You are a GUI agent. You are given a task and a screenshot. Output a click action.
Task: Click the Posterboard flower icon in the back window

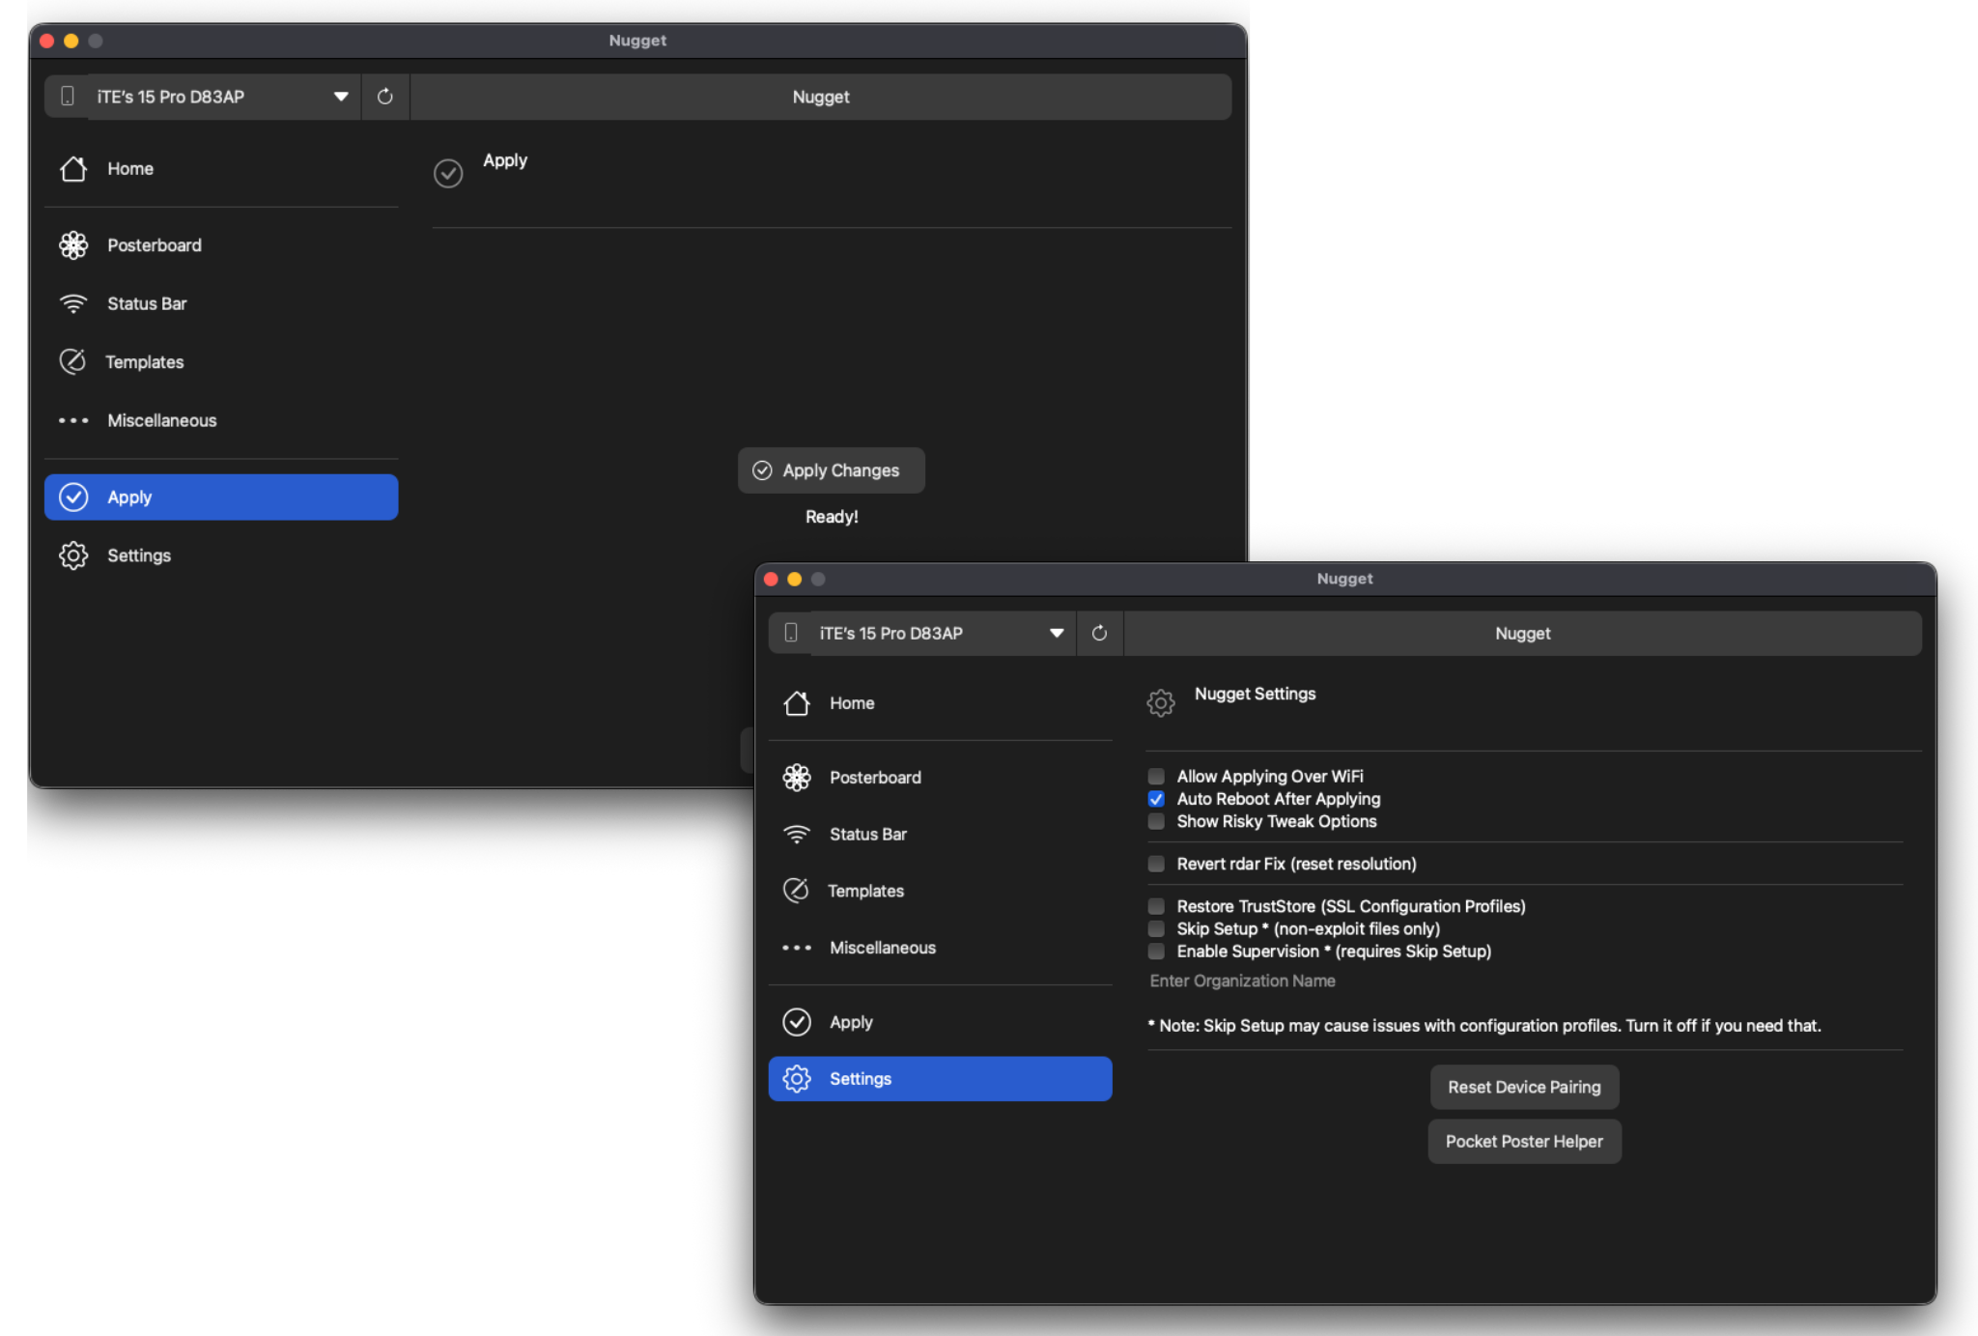[x=73, y=245]
